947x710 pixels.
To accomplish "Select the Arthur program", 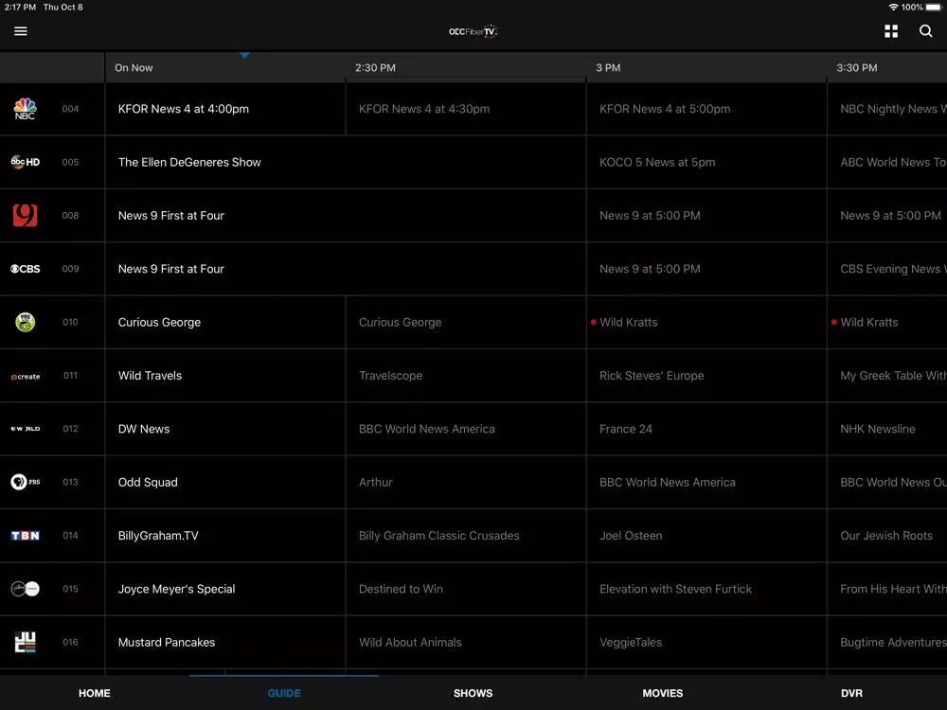I will click(466, 482).
